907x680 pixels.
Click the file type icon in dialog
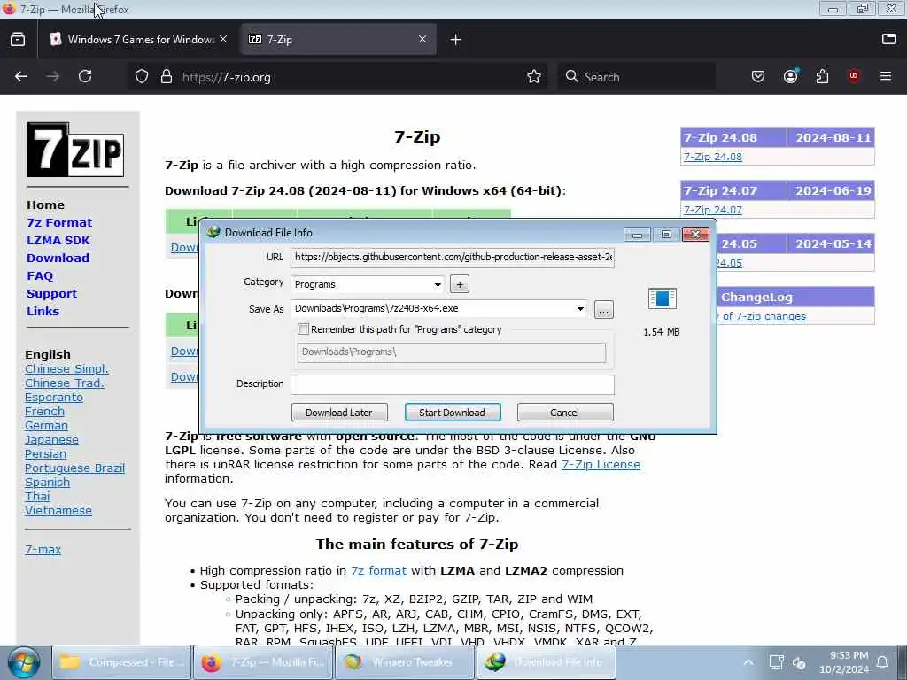pos(663,298)
